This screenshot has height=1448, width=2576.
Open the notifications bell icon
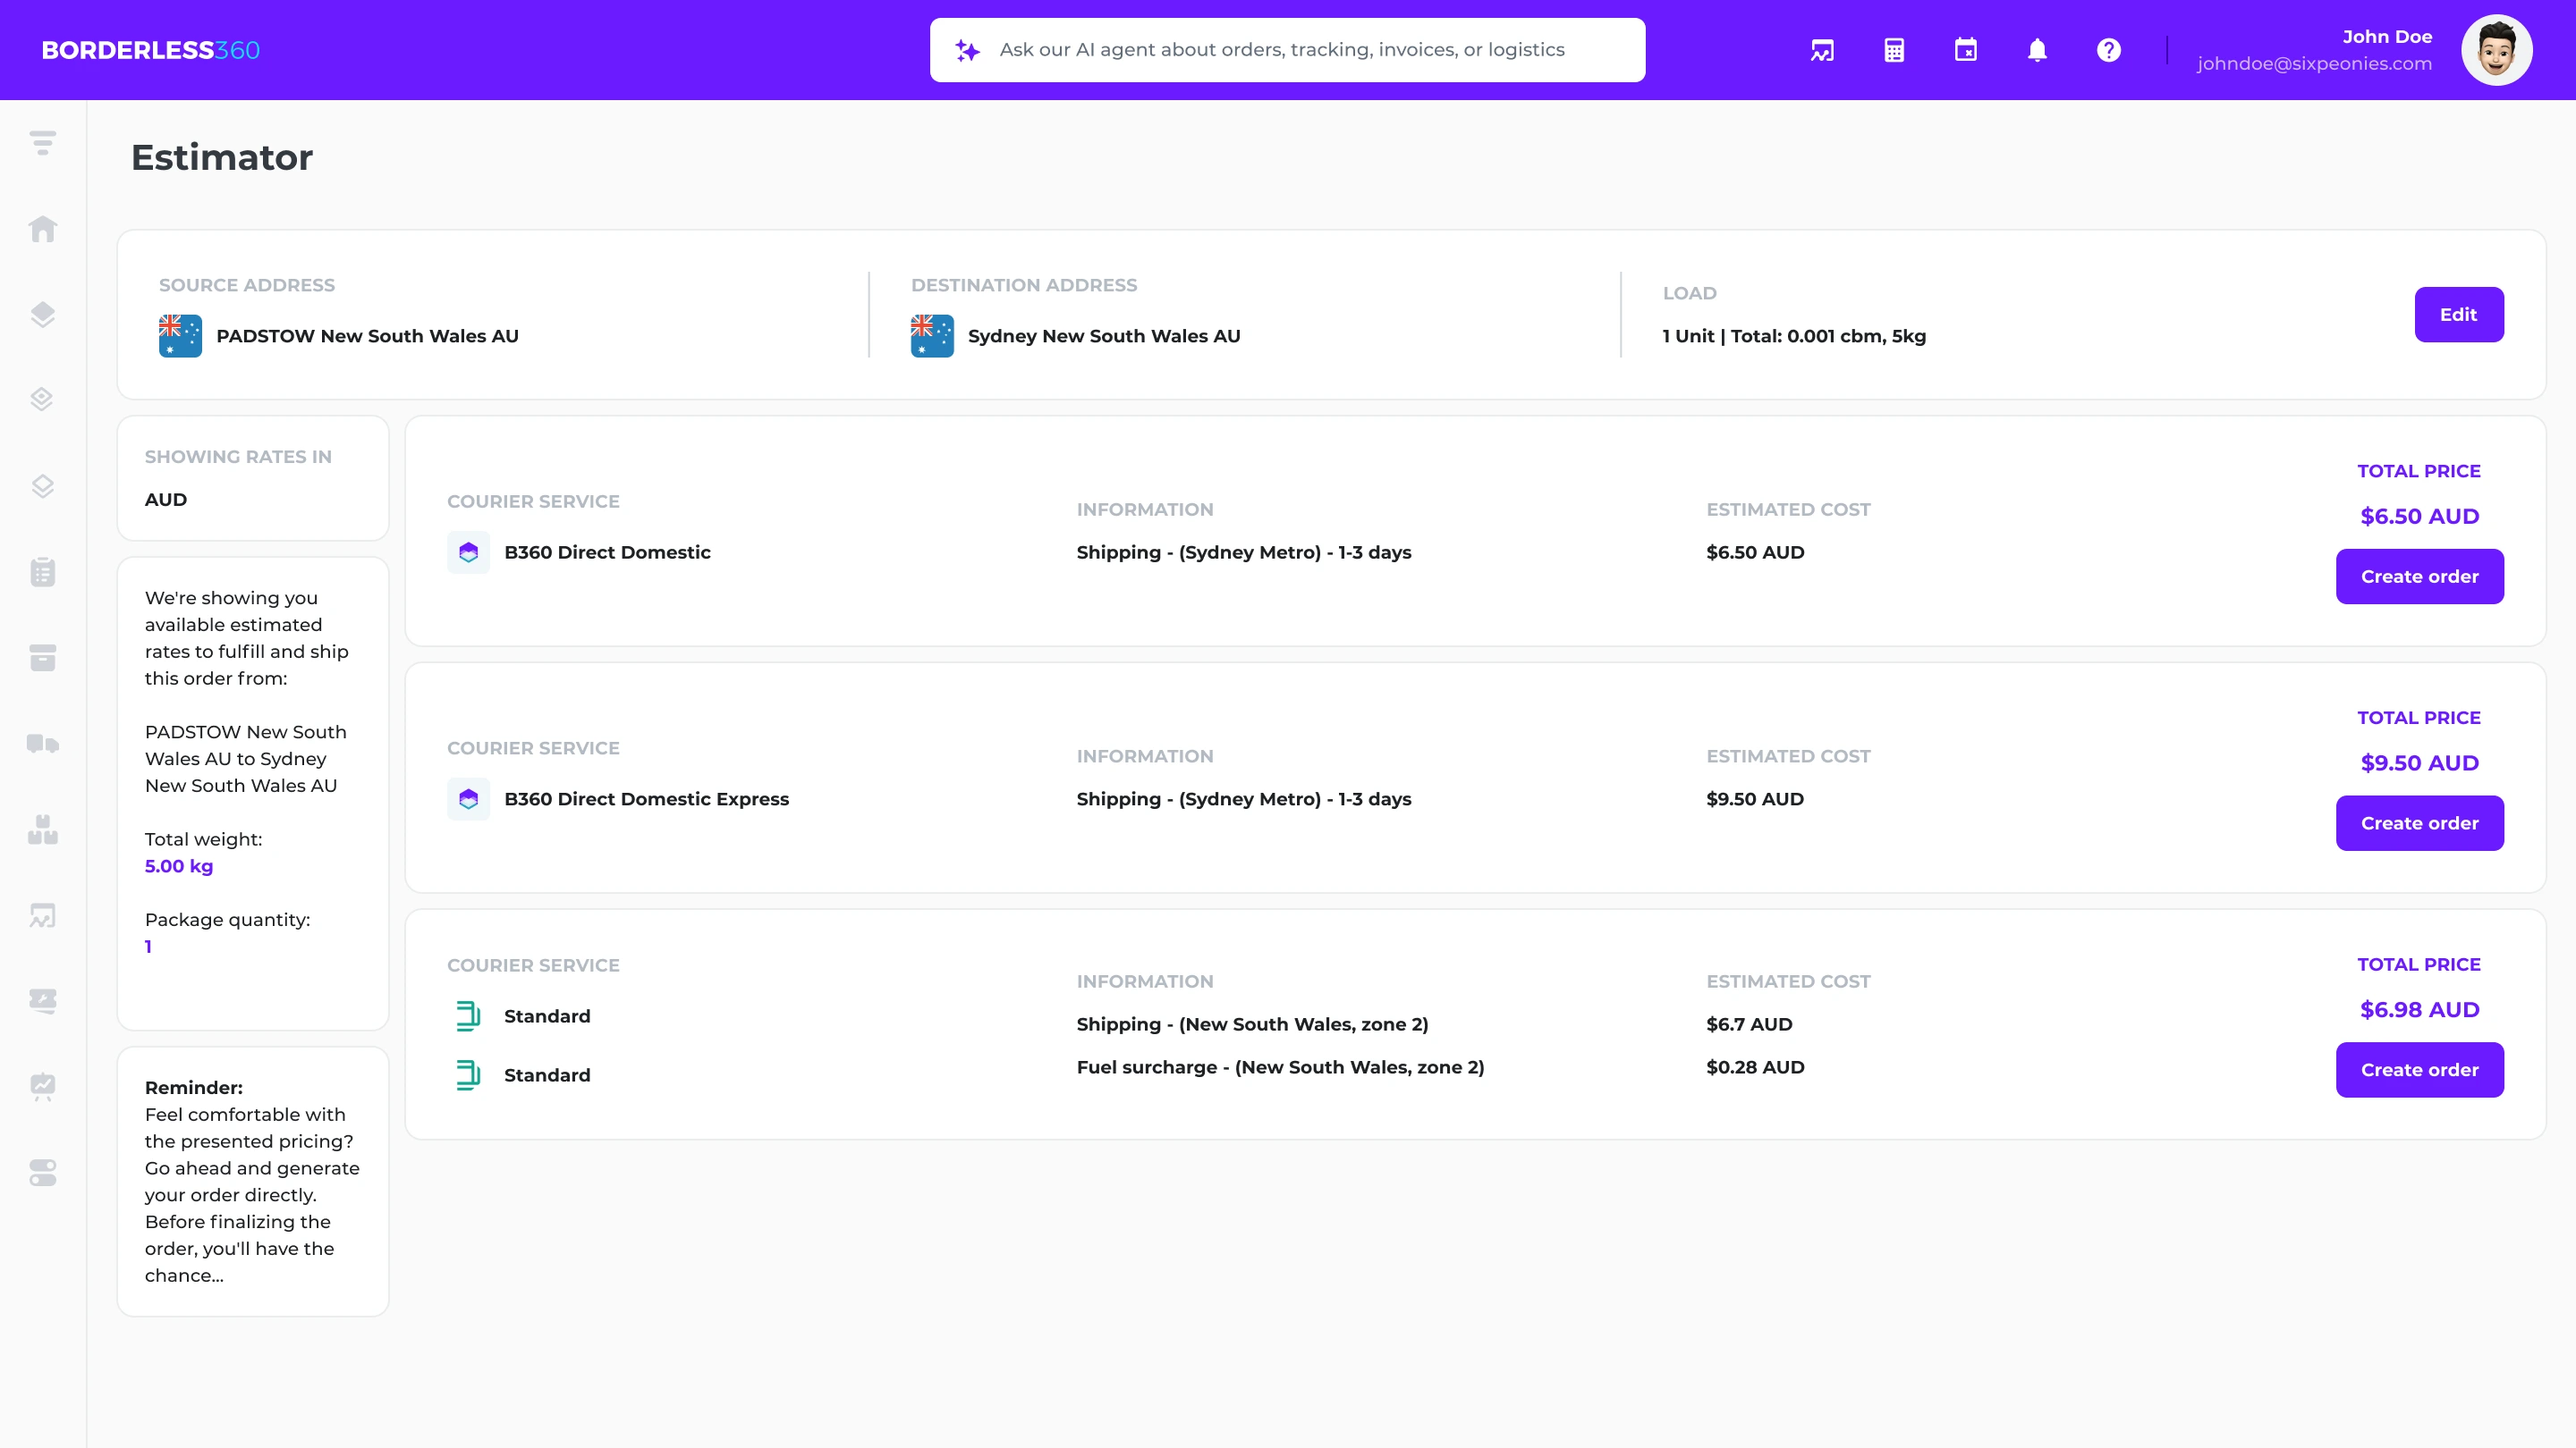pos(2037,50)
